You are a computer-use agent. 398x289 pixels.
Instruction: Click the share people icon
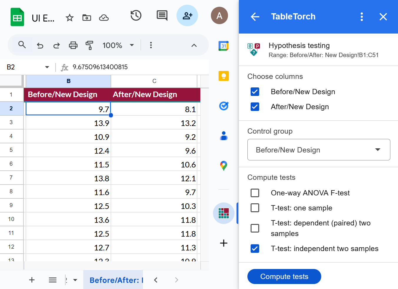[187, 16]
